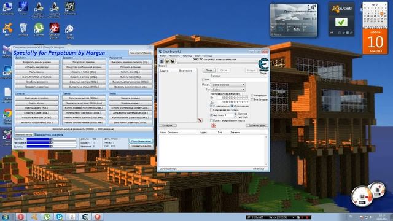The width and height of the screenshot is (393, 221).
Task: Click the calendar gadget showing 10
Action: coord(375,42)
